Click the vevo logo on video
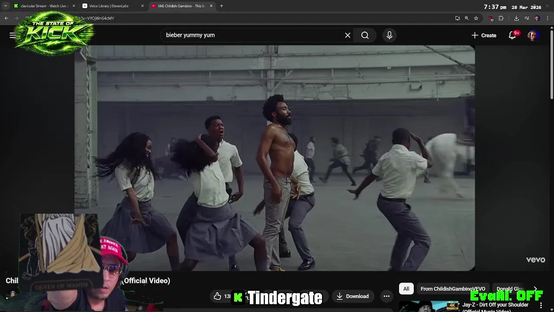The height and width of the screenshot is (312, 554). pyautogui.click(x=535, y=260)
